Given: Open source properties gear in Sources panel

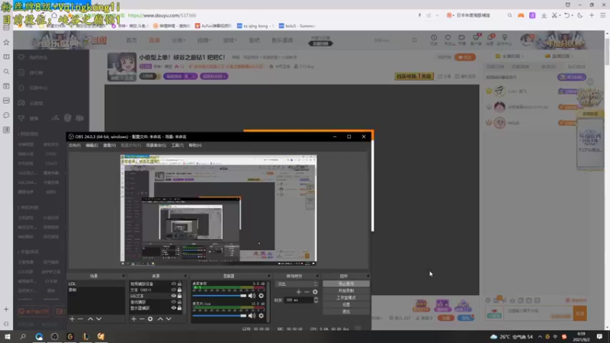Looking at the screenshot, I should point(150,319).
